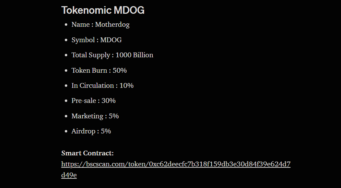
Task: Click the 'Marketing : 5%' list item
Action: (x=95, y=116)
